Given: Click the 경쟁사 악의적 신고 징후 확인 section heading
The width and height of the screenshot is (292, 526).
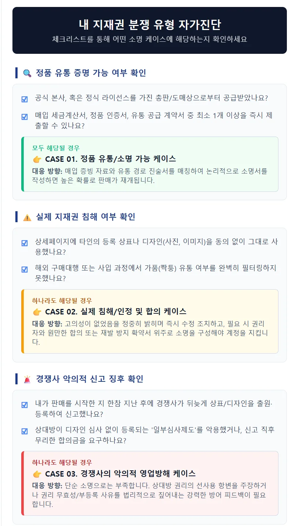Looking at the screenshot, I should tap(90, 379).
